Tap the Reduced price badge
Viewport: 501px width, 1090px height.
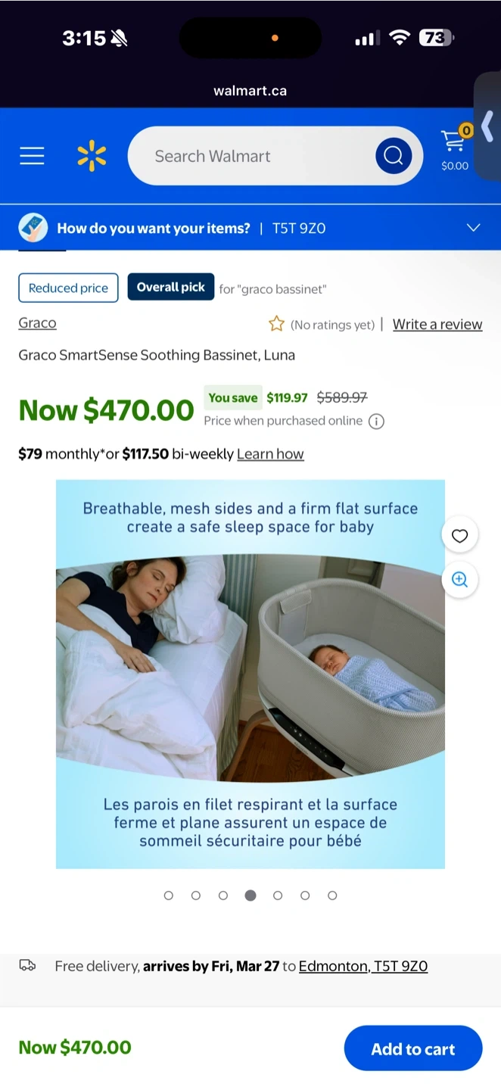[x=68, y=288]
